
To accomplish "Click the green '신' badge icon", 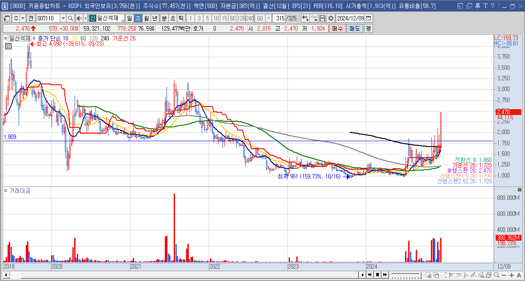I will coord(92,18).
